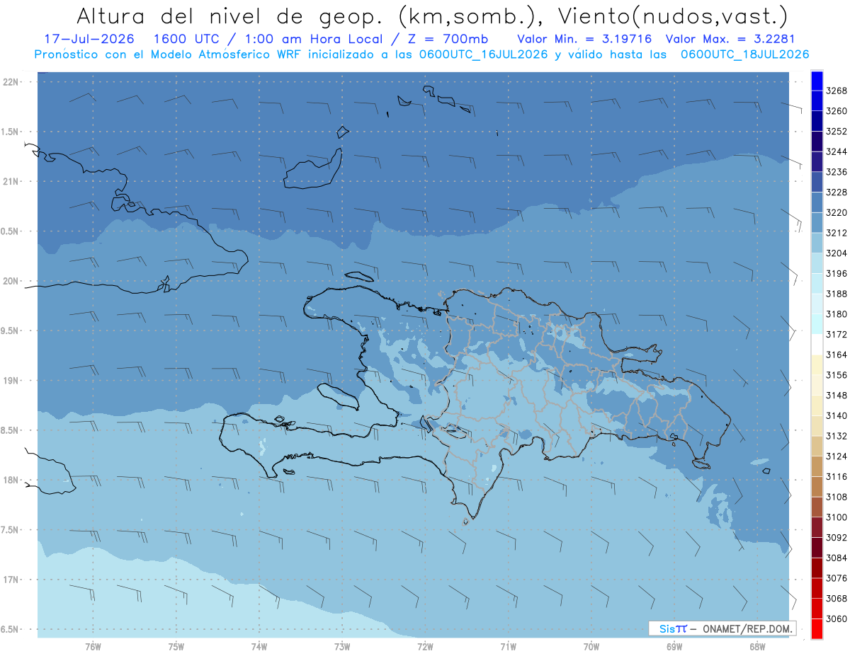
Task: Click the 72W longitude label
Action: click(x=425, y=646)
